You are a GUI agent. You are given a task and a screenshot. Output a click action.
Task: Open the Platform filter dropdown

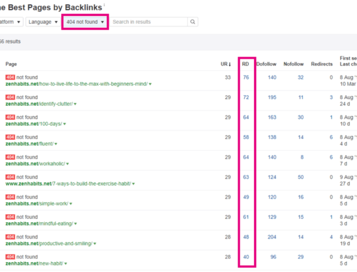tap(10, 22)
